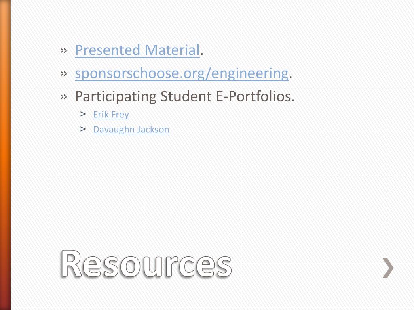Click the gray next-slide chevron arrow
Image resolution: width=414 pixels, height=310 pixels.
point(388,268)
